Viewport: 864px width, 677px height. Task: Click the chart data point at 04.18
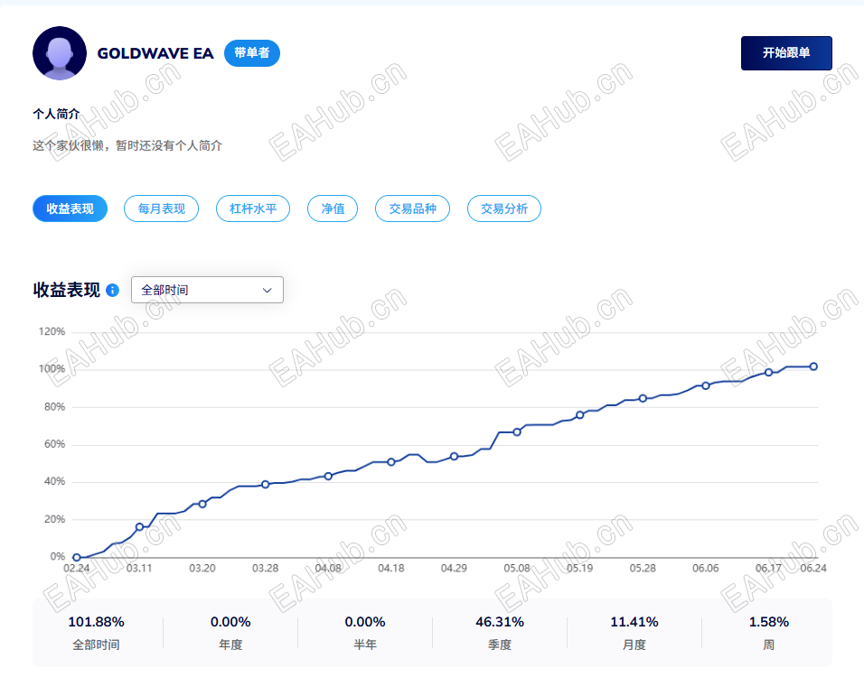coord(391,462)
